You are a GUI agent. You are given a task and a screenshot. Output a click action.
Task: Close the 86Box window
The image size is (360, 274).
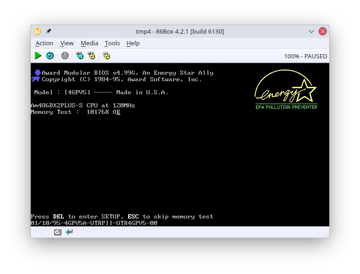[323, 31]
